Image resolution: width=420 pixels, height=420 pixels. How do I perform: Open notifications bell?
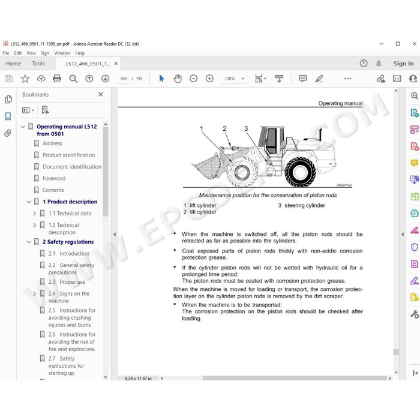(x=379, y=64)
